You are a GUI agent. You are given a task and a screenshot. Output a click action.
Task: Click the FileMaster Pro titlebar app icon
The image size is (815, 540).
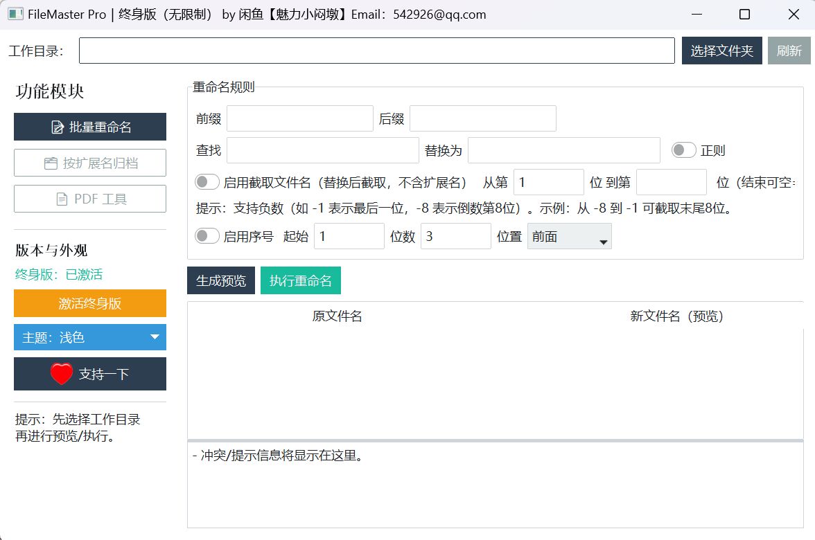14,14
